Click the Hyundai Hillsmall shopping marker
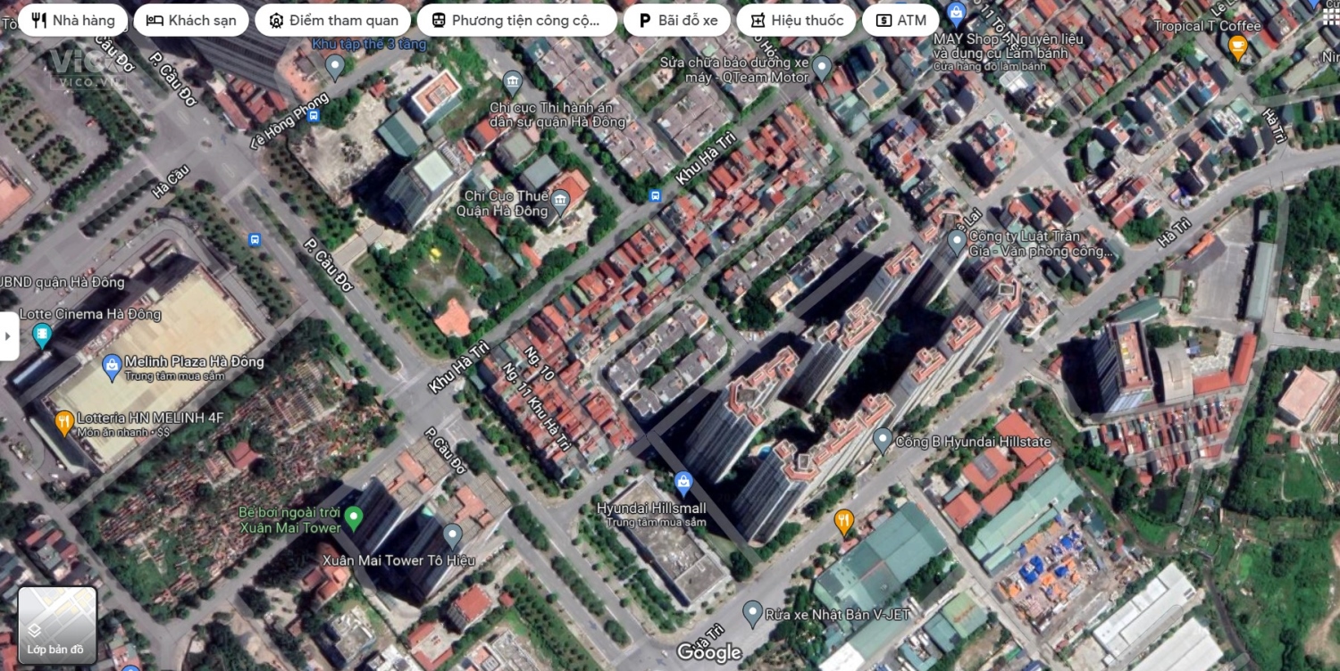The height and width of the screenshot is (671, 1340). pyautogui.click(x=683, y=483)
